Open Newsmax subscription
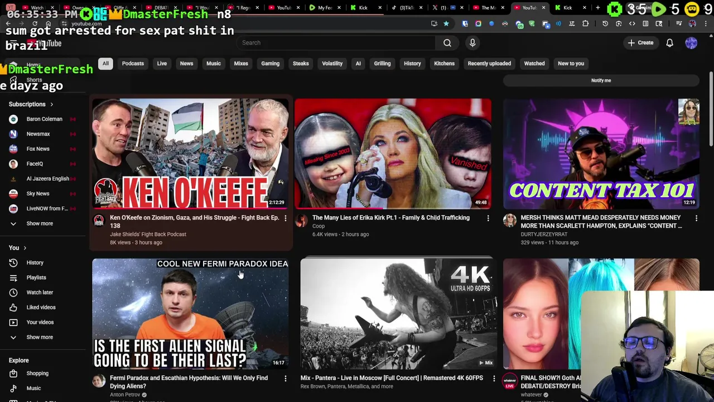Viewport: 714px width, 402px height. point(44,134)
